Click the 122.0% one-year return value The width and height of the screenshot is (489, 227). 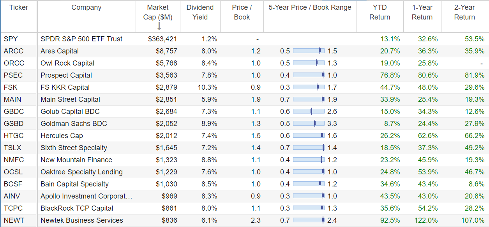(x=426, y=220)
